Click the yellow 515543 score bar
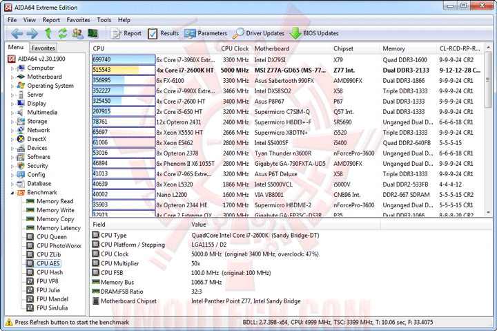This screenshot has width=497, height=331. point(124,70)
